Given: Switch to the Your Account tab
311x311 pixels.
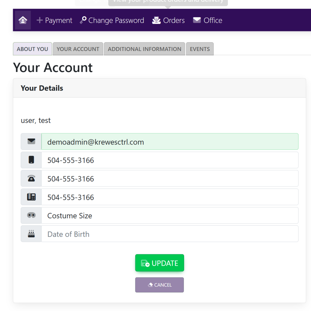Looking at the screenshot, I should (78, 49).
